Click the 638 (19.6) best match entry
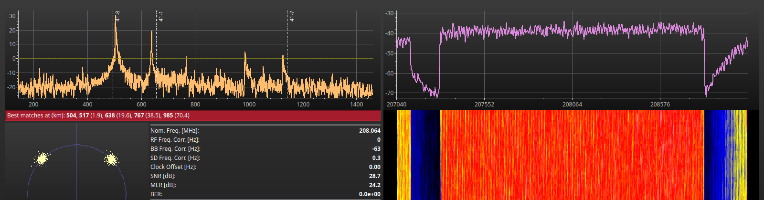764x200 pixels. pyautogui.click(x=118, y=116)
